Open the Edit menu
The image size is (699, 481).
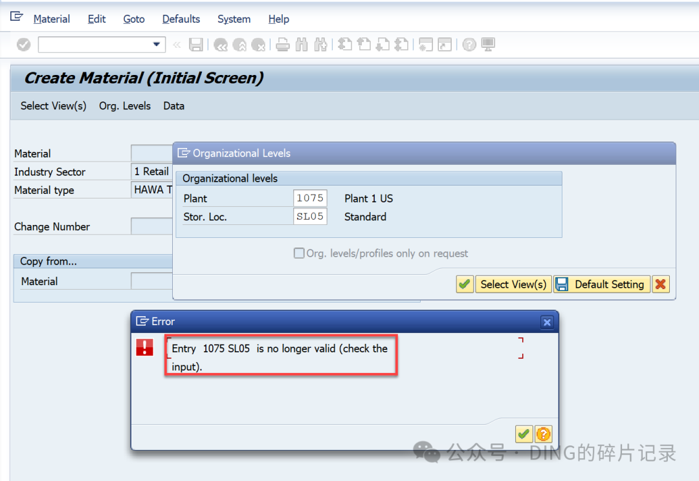coord(96,19)
